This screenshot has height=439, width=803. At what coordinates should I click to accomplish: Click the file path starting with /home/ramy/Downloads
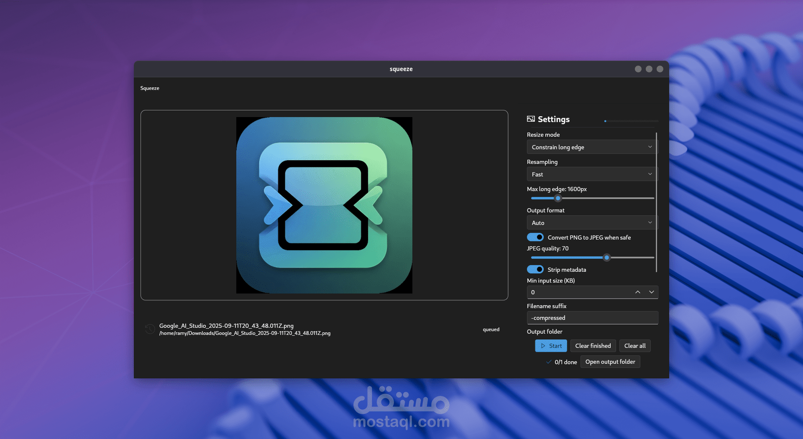click(x=245, y=333)
